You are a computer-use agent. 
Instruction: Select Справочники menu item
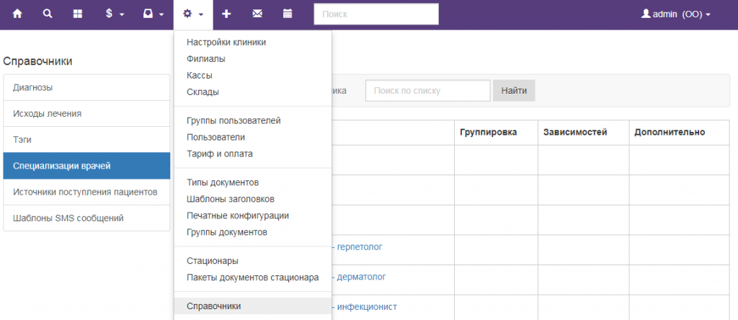[253, 306]
